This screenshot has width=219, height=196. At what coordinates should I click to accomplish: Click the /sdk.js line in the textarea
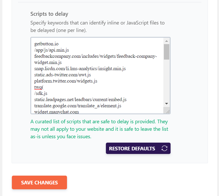(x=41, y=93)
